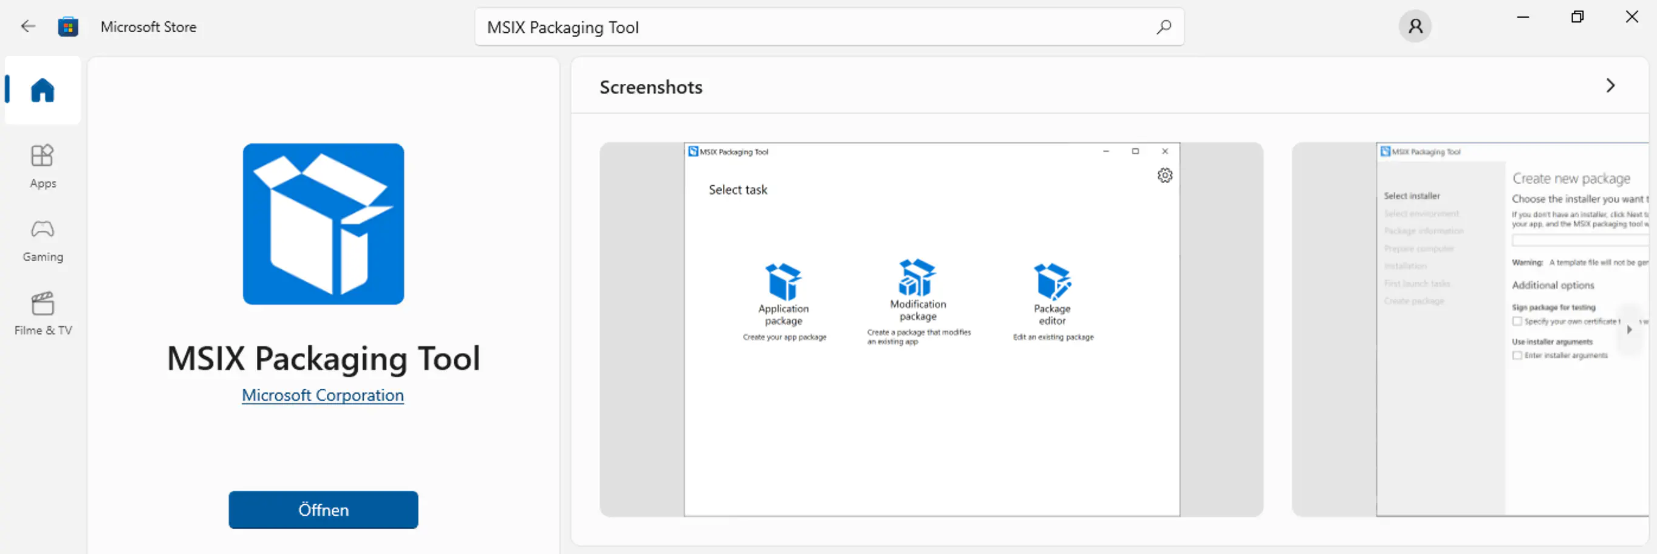Open the Create new package screenshot thumbnail
Viewport: 1657px width, 554px height.
1471,329
